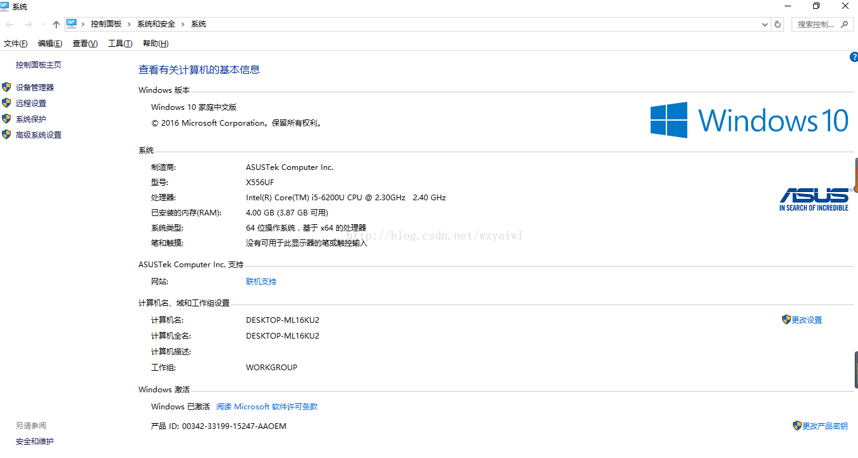Click shield icon beside 高级系统设置
The height and width of the screenshot is (458, 858).
pos(6,135)
